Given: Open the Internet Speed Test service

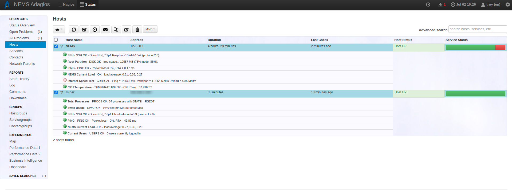Looking at the screenshot, I should 81,81.
